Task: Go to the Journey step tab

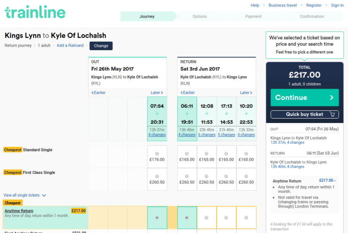Action: click(147, 16)
